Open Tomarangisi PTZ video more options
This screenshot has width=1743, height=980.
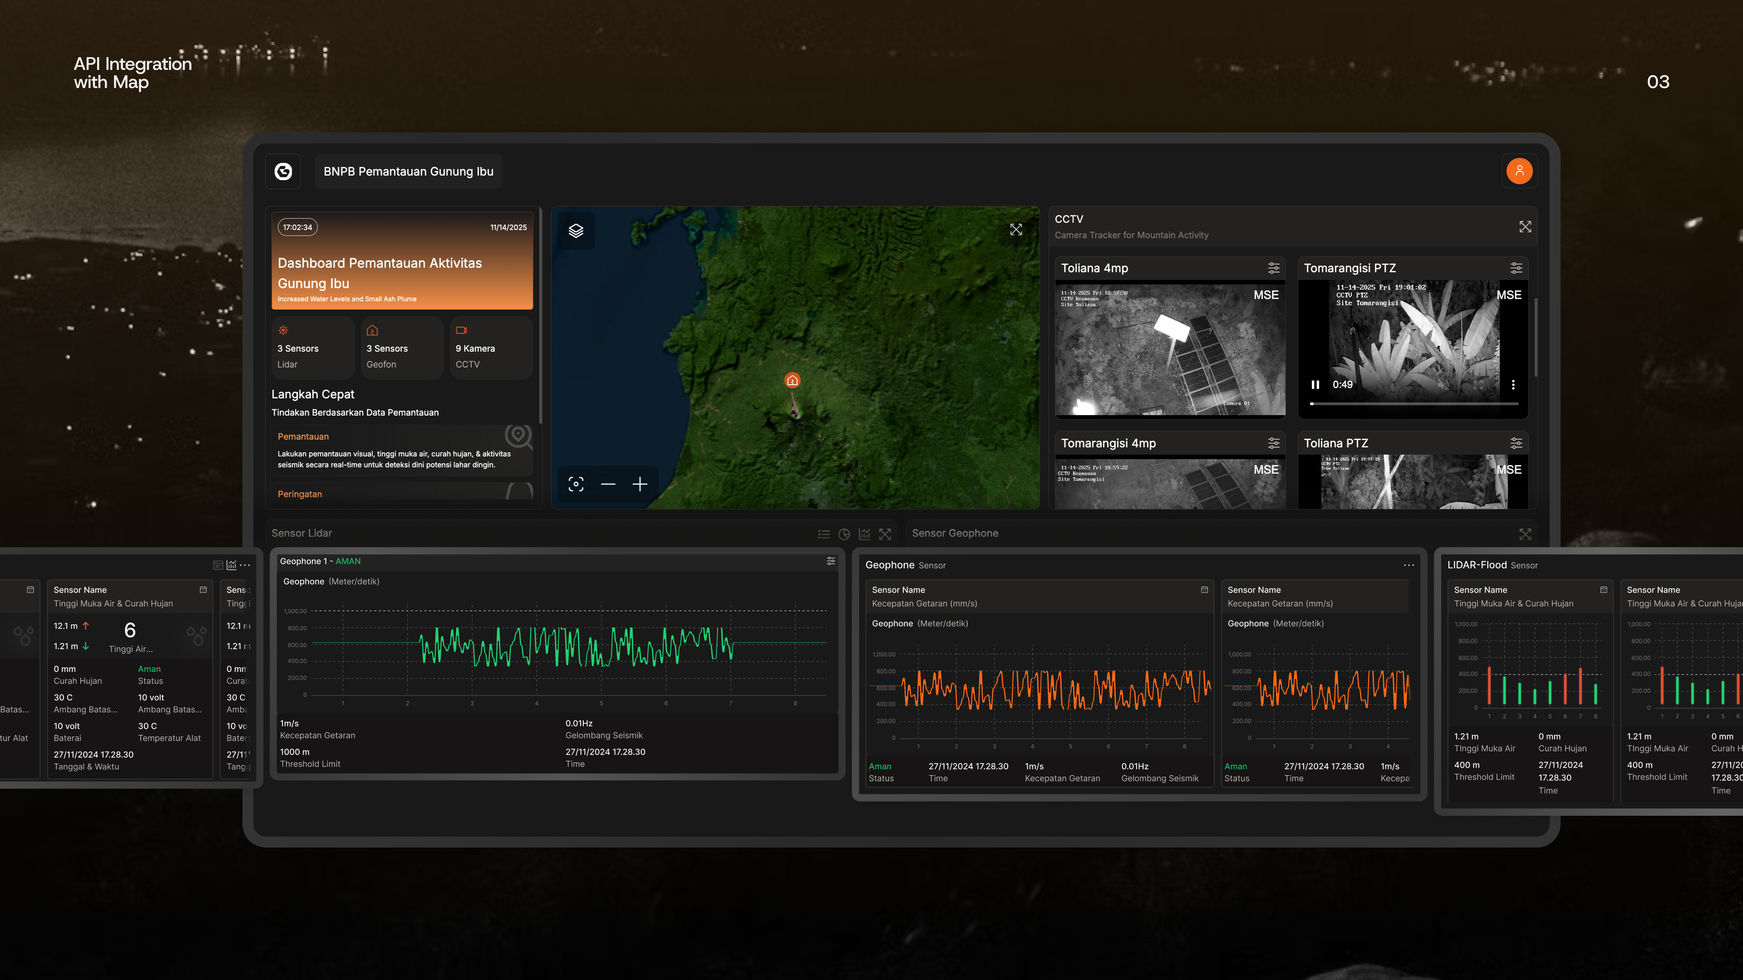click(x=1513, y=385)
